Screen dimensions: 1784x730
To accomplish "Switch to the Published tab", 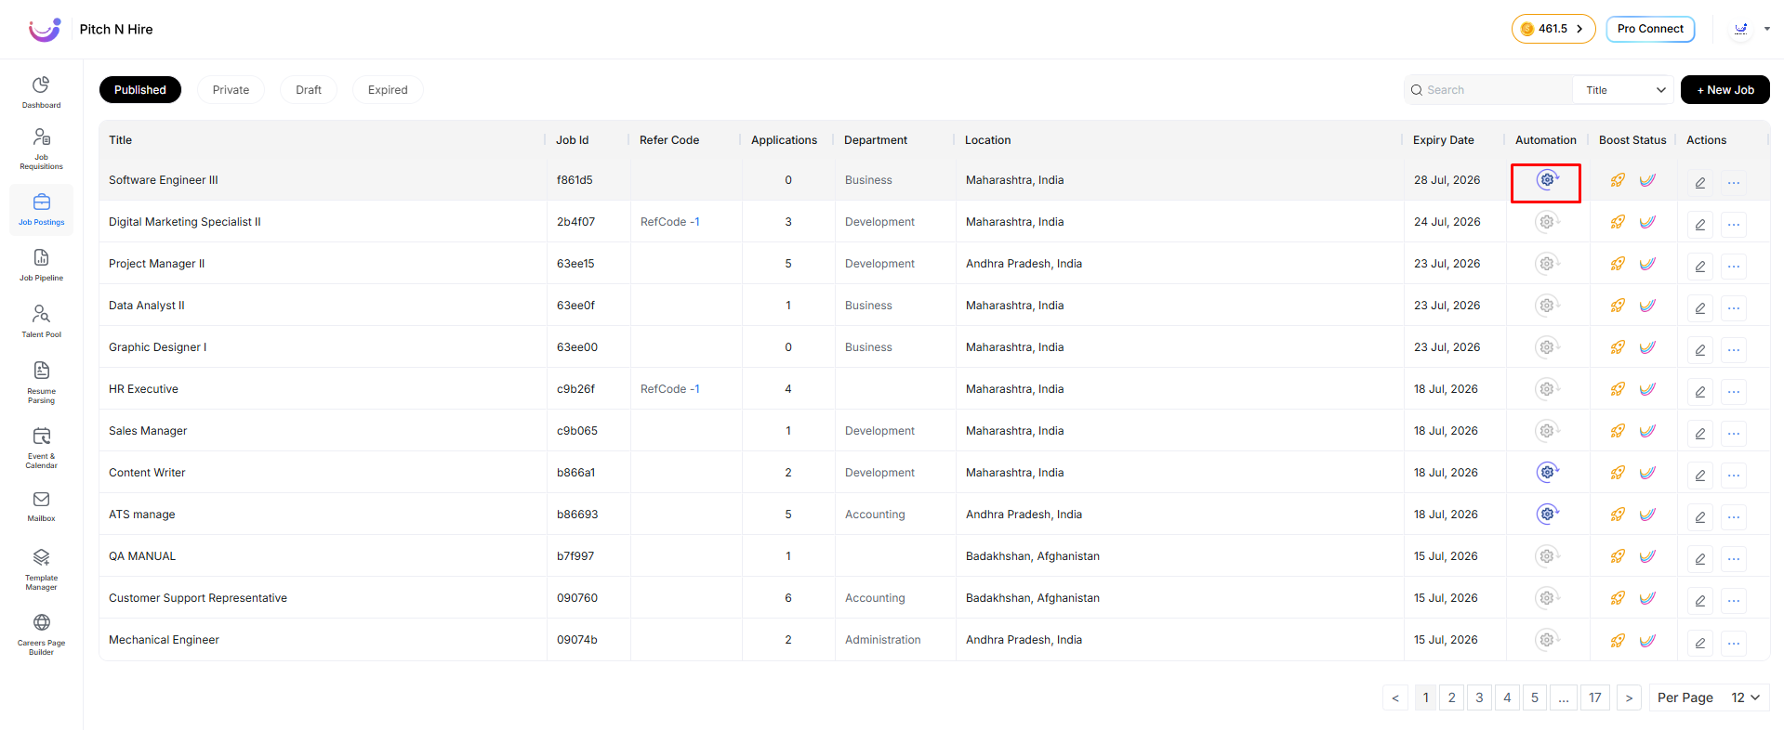I will pos(140,90).
